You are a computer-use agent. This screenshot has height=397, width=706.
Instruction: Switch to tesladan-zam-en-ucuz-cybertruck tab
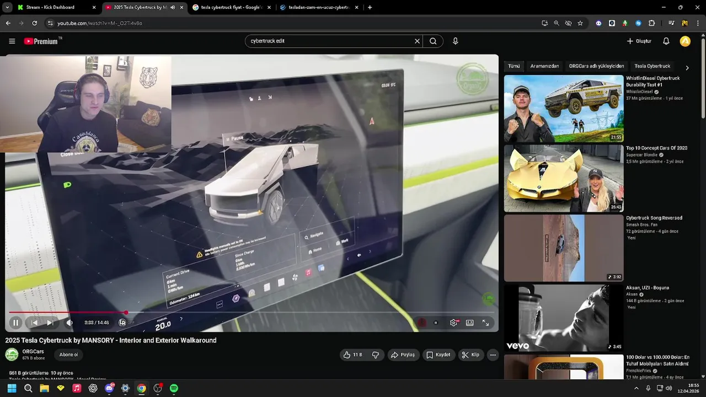(319, 7)
